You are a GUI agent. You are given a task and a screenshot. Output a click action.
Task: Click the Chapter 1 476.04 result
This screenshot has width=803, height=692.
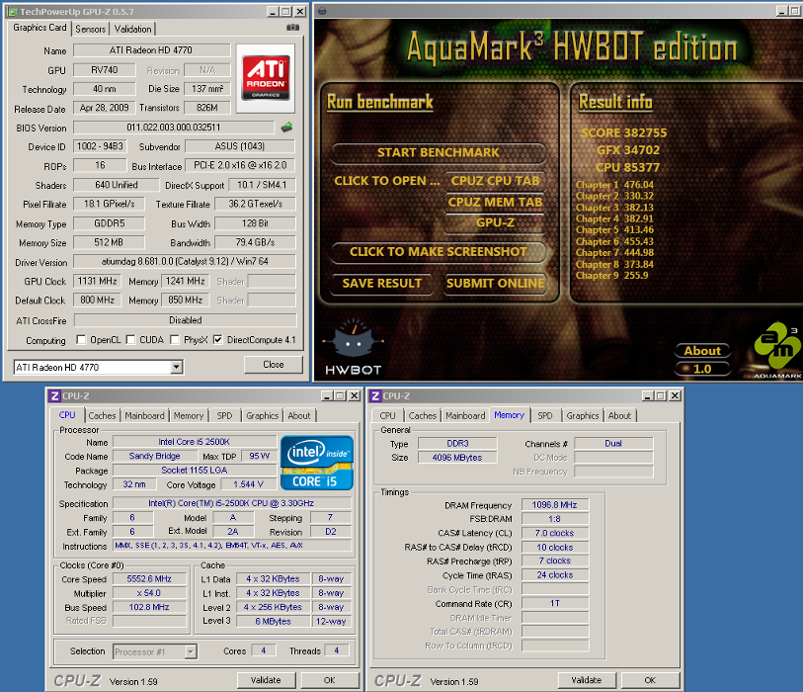point(614,185)
